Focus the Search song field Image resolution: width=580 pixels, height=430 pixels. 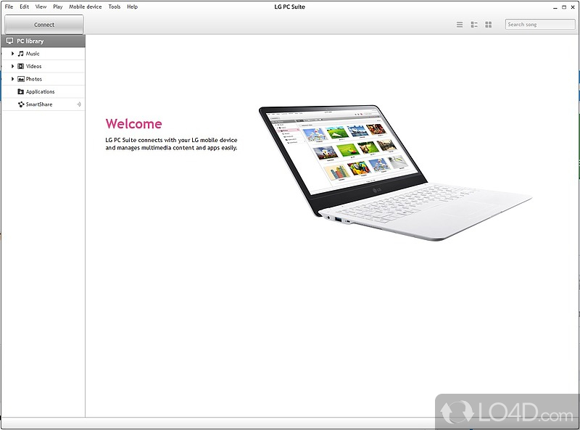[x=540, y=25]
